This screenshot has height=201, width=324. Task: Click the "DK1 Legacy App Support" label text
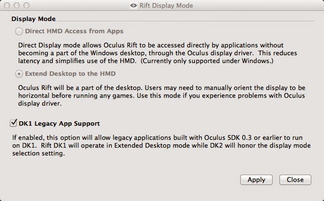[59, 123]
